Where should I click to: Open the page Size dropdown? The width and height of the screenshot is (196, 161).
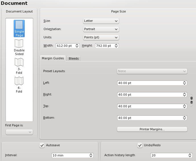[101, 21]
